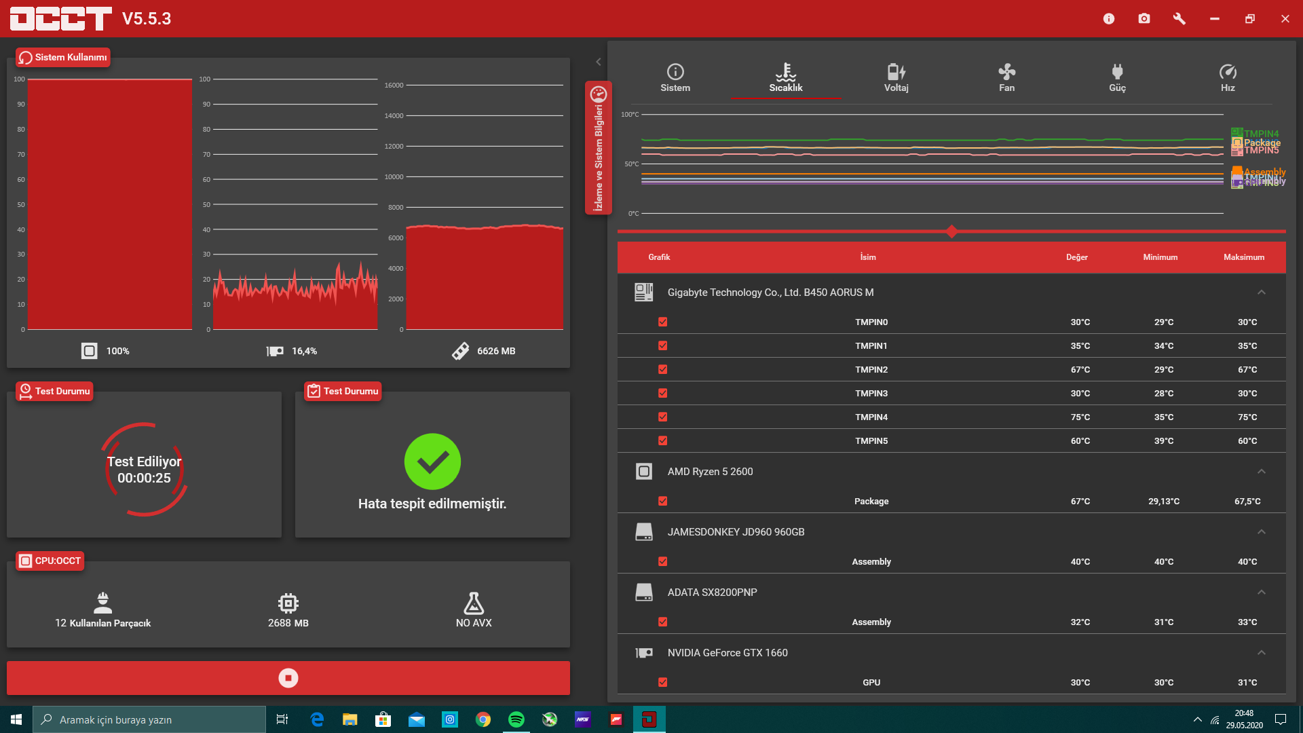Click the right Test Durumu result label
This screenshot has width=1303, height=733.
[x=343, y=392]
